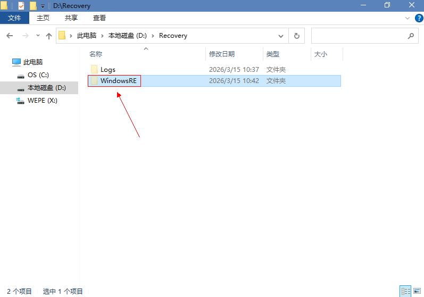Sort by the 名称 column header
This screenshot has height=297, width=424.
click(96, 54)
